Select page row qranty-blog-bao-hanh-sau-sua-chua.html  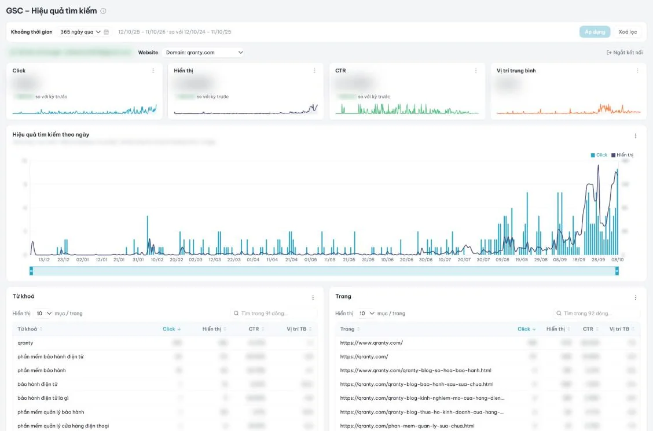487,384
